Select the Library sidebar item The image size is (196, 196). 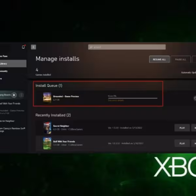[13, 64]
